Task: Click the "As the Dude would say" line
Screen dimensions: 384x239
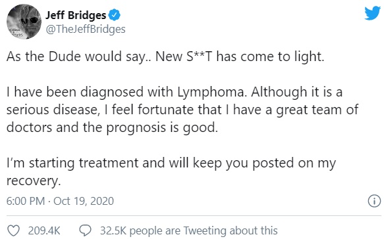Action: pyautogui.click(x=165, y=56)
